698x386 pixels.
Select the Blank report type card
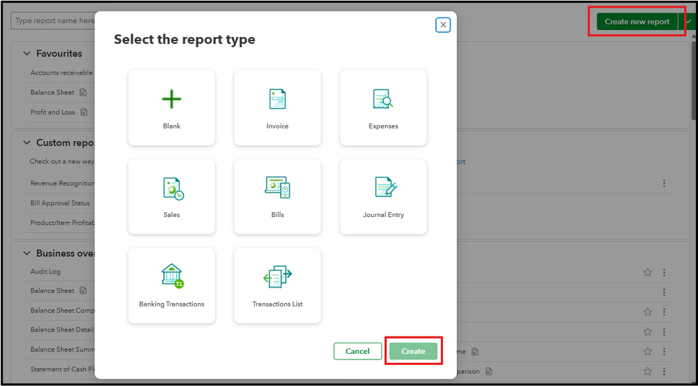(x=171, y=107)
